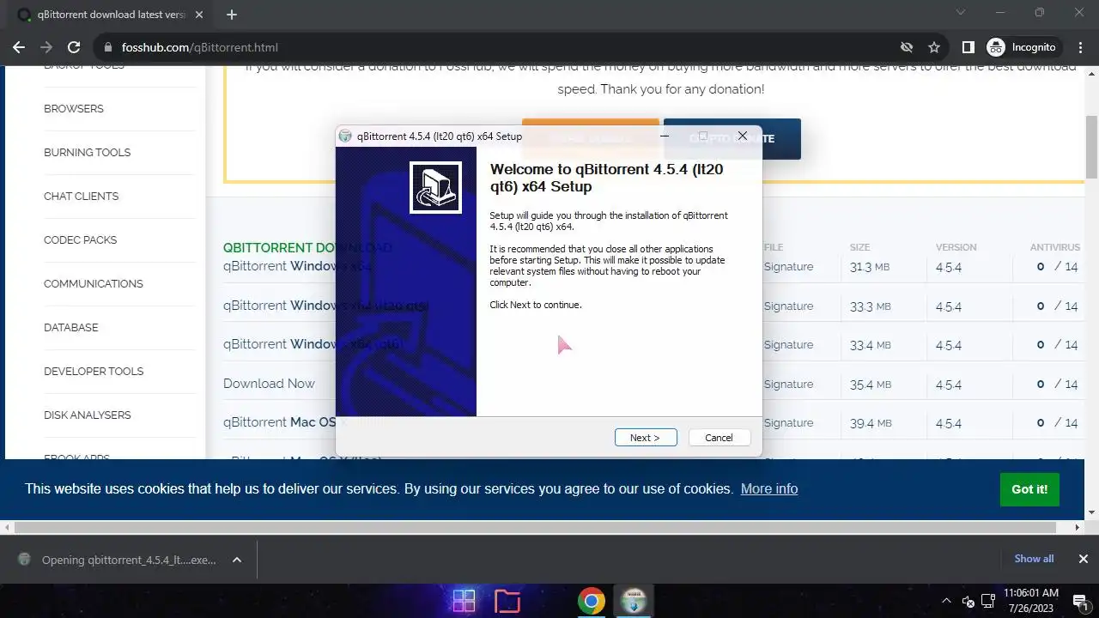Open DATABASE category

pos(71,328)
